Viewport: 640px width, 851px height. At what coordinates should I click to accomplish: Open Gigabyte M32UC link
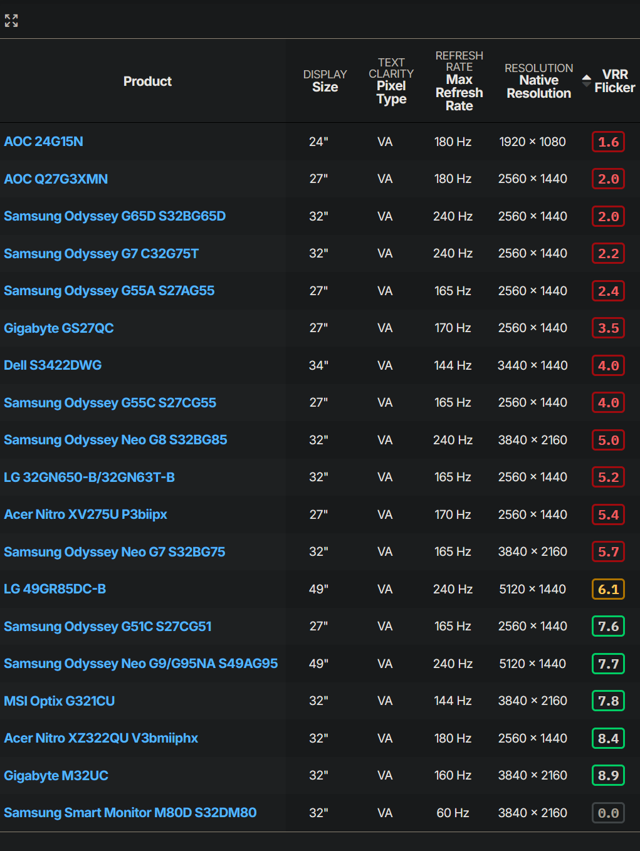56,776
